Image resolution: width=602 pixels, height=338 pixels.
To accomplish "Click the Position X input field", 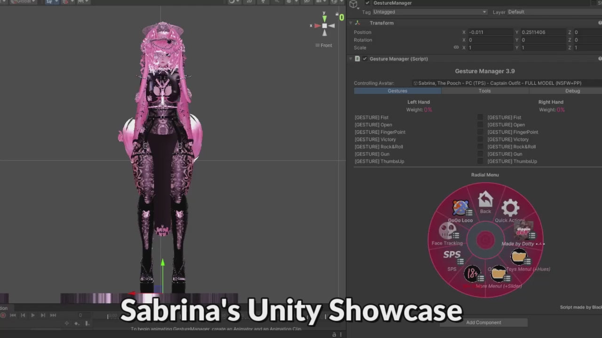I will (x=490, y=32).
